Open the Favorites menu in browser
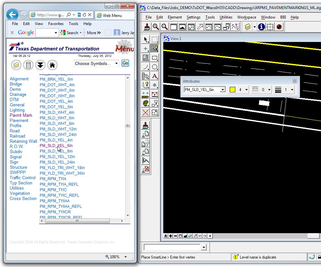Screen dimensions: 321x267 coord(56,24)
